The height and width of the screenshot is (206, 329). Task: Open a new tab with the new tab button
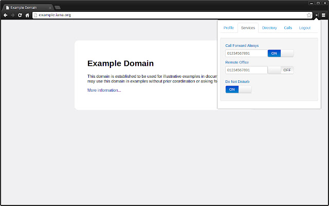[x=58, y=8]
